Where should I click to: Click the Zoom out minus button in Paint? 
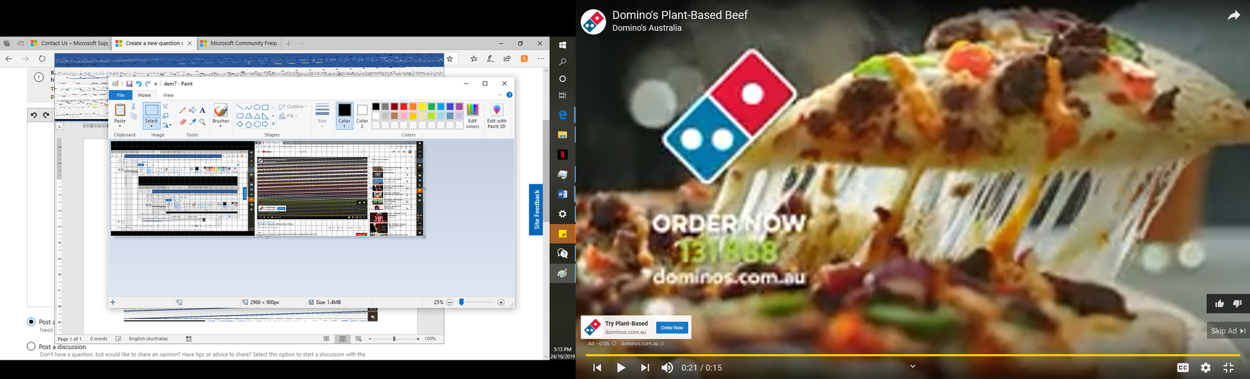[x=449, y=302]
